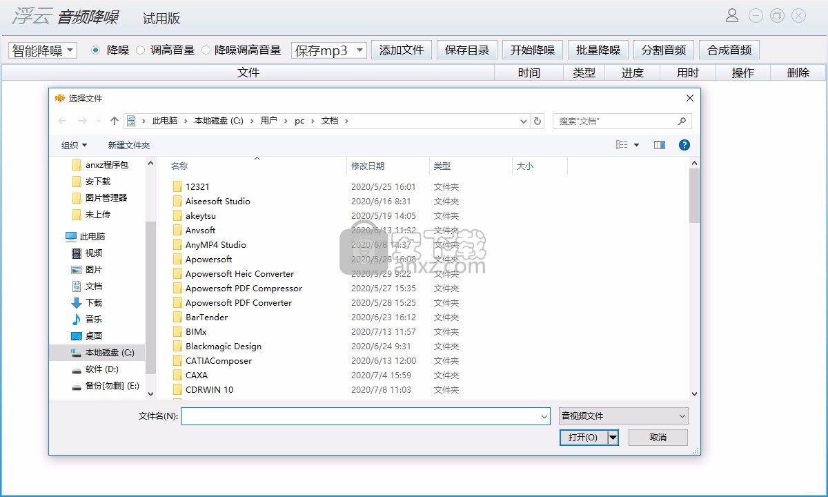Select the 调高音量 radio button

[x=141, y=50]
